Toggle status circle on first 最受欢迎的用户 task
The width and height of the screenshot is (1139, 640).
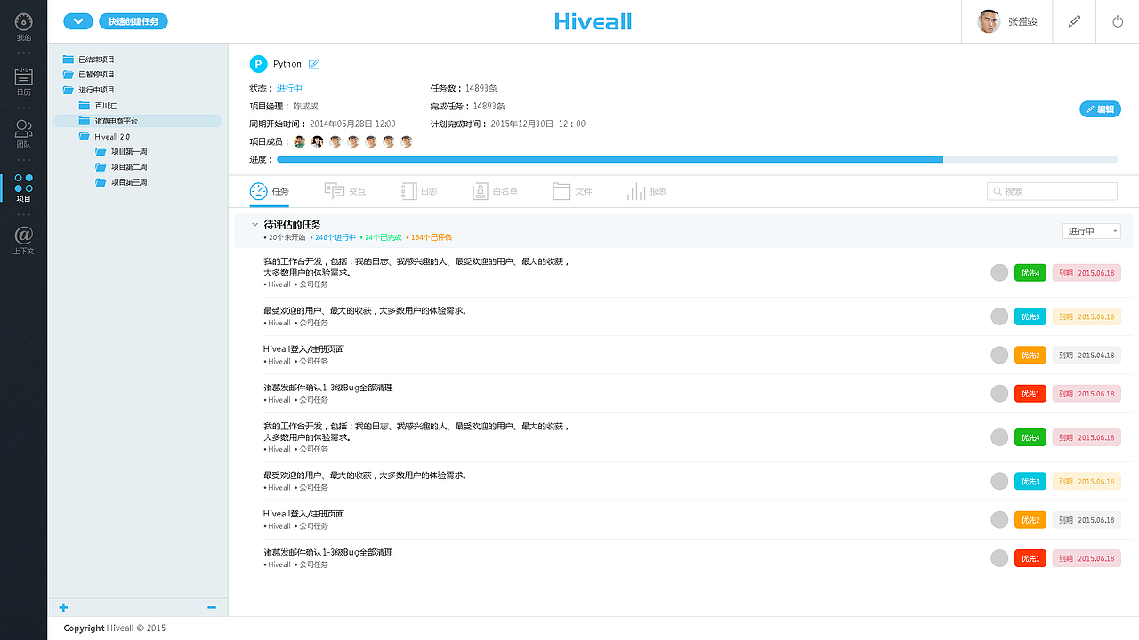(x=999, y=316)
